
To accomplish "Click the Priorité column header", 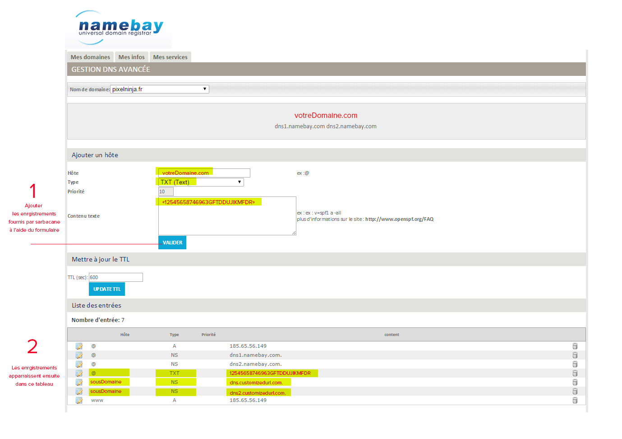I will (208, 335).
